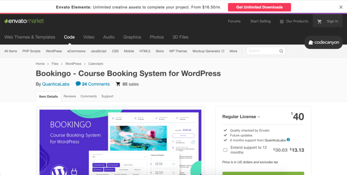Go to Calendars breadcrumb

[x=96, y=64]
